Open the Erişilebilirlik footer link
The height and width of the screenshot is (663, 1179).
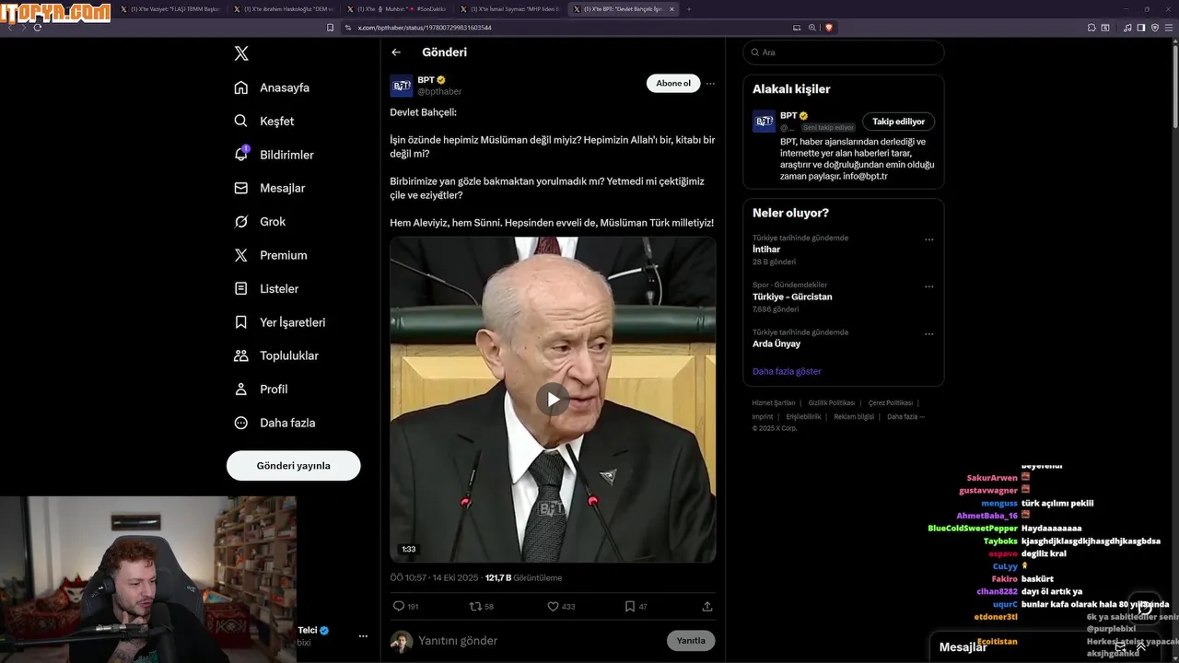click(803, 416)
